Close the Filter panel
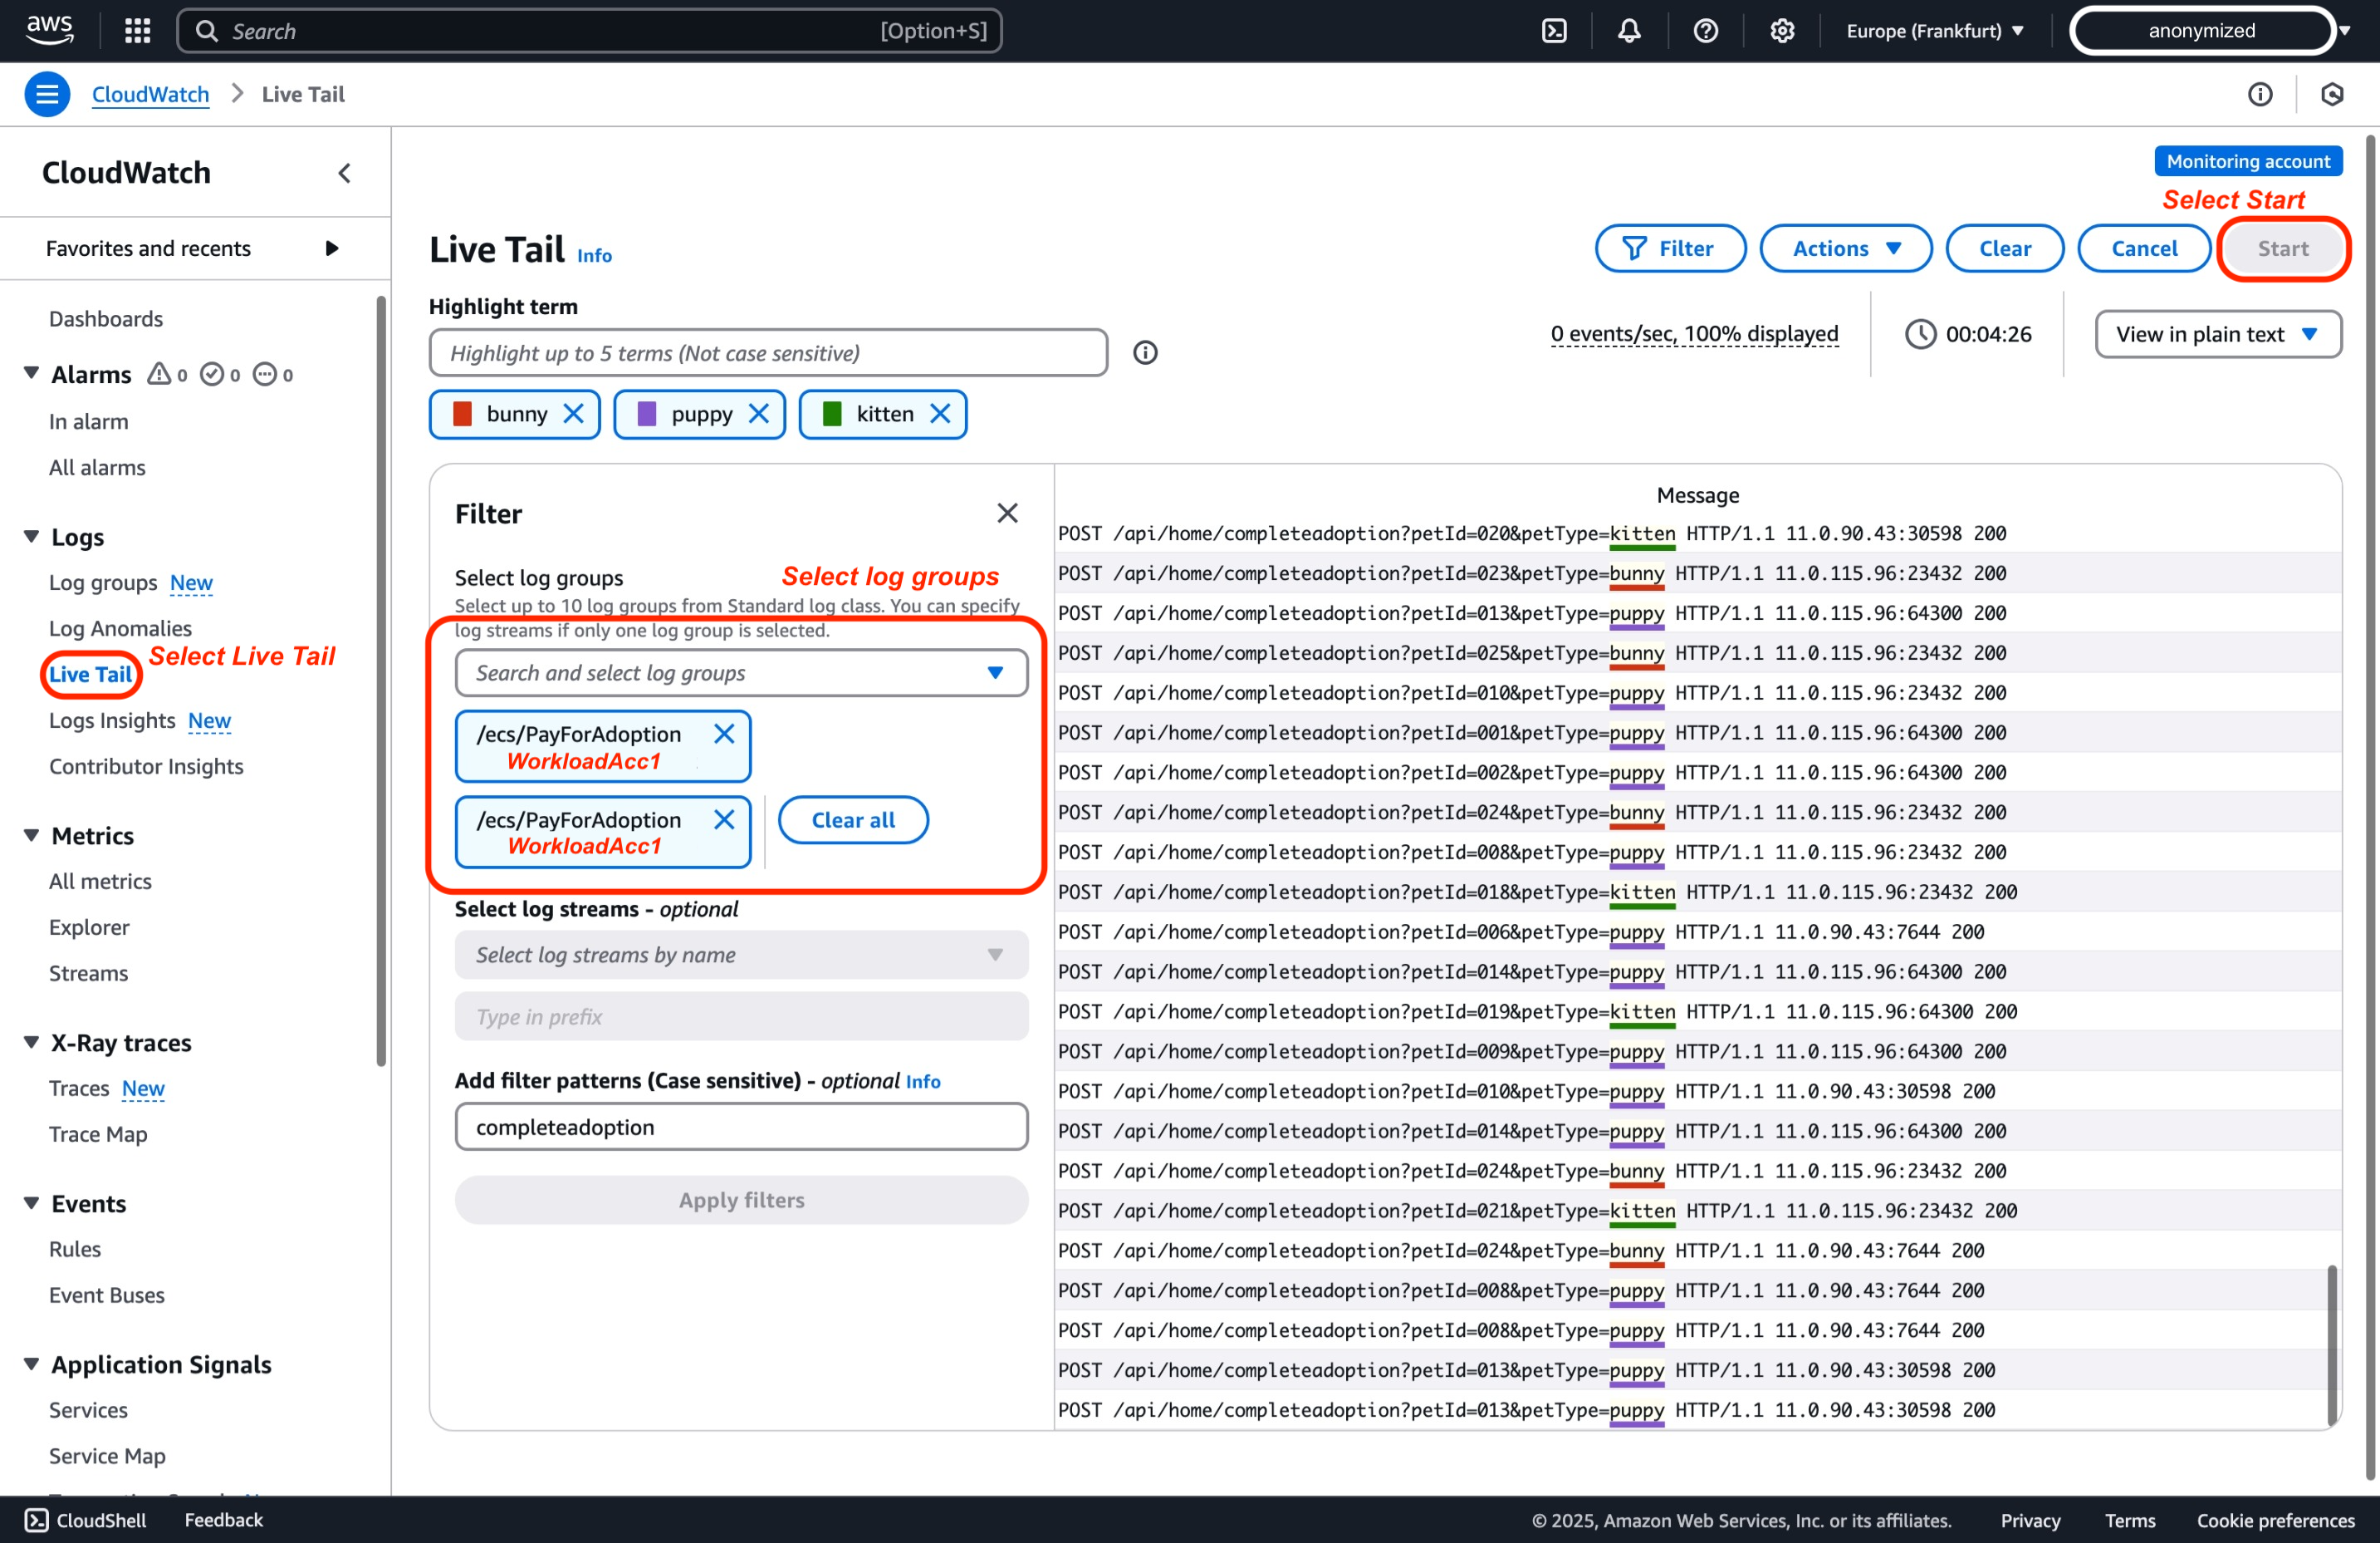Viewport: 2380px width, 1543px height. (1007, 514)
